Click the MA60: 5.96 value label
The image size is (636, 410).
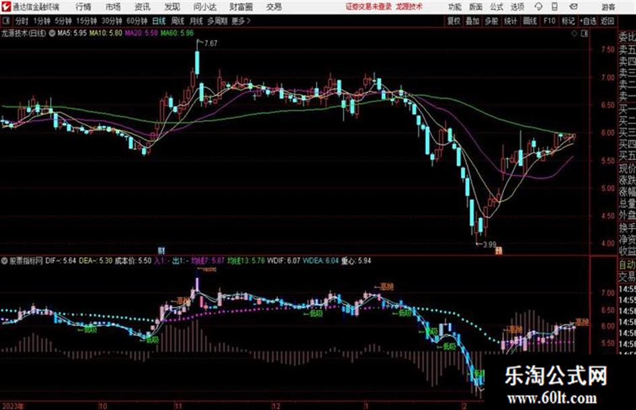tap(177, 33)
